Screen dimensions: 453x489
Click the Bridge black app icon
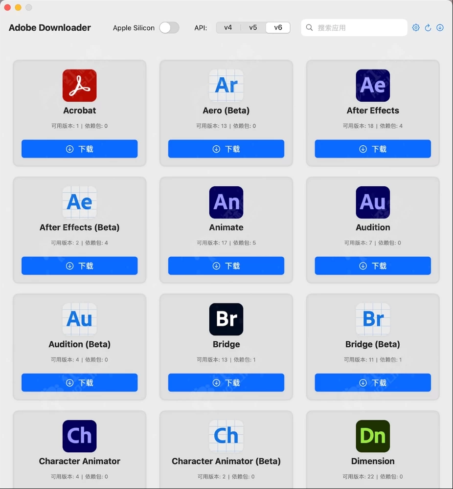click(226, 319)
